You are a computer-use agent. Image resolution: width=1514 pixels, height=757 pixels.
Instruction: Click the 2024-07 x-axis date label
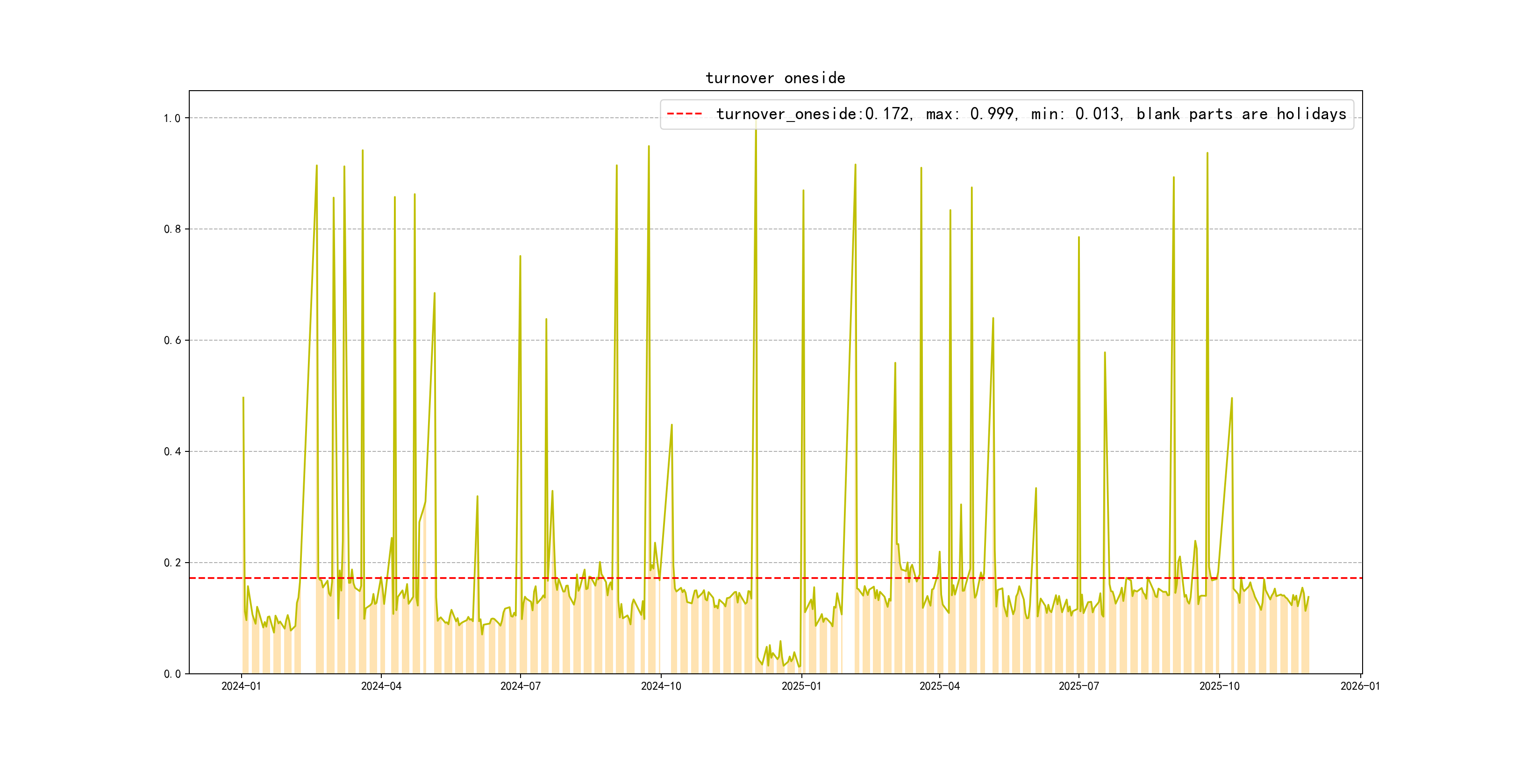pyautogui.click(x=520, y=686)
